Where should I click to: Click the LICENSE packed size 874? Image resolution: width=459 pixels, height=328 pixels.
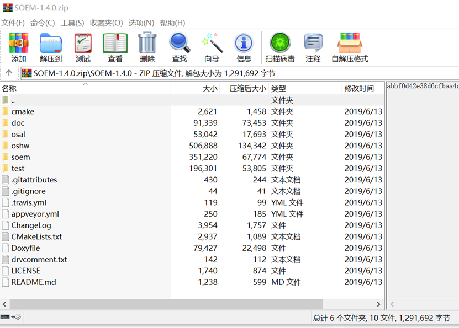(260, 271)
